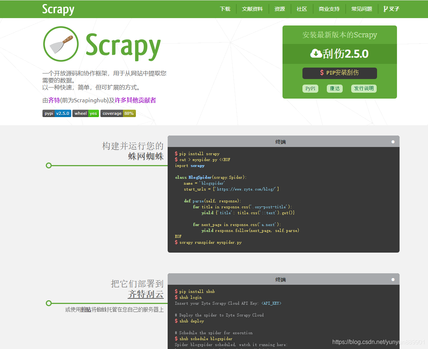
Task: Click the PIP安装刮伤 command box
Action: click(340, 73)
